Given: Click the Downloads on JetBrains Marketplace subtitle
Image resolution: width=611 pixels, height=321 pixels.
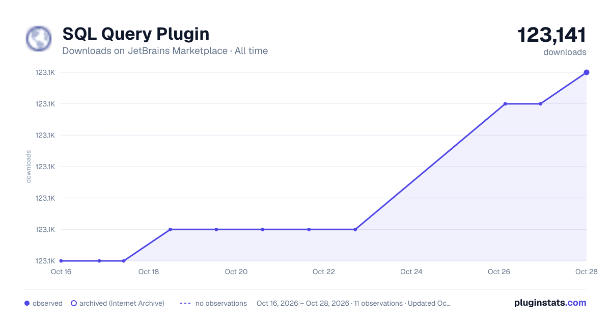Looking at the screenshot, I should [165, 51].
